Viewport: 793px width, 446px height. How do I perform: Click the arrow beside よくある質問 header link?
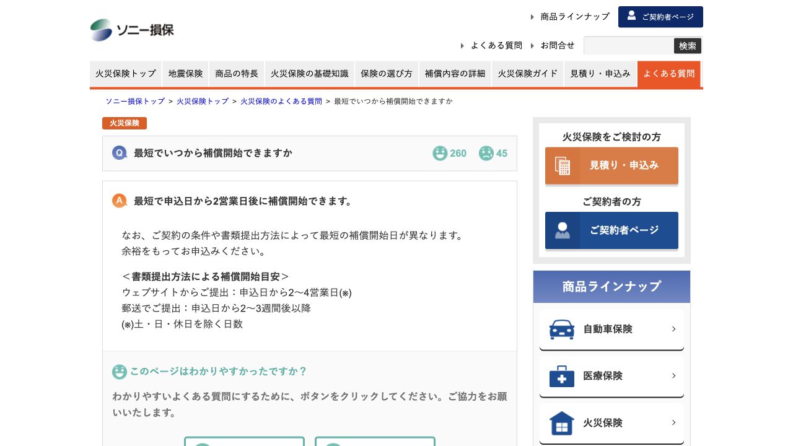(462, 46)
